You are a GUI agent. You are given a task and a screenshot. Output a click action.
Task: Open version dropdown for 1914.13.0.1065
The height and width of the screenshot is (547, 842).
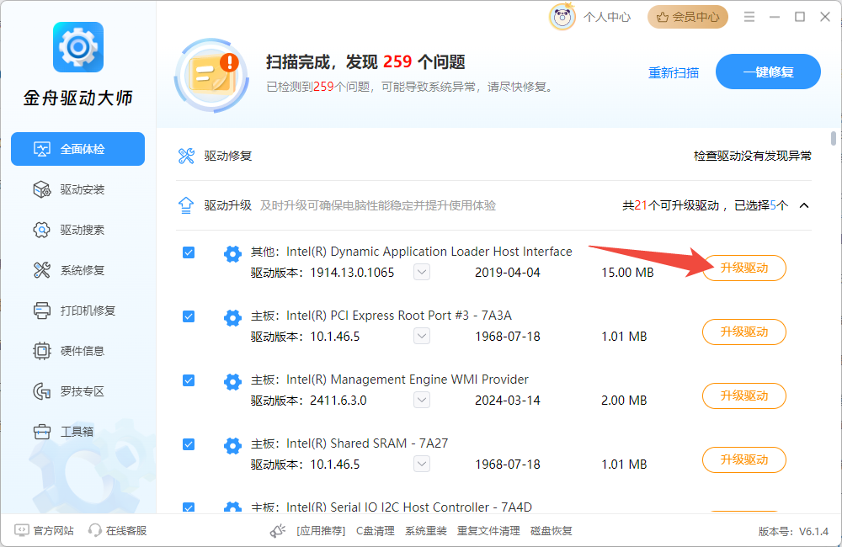pos(422,273)
